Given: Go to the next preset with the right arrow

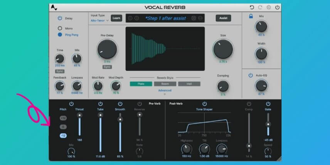Looking at the screenshot, I should 136,18.
